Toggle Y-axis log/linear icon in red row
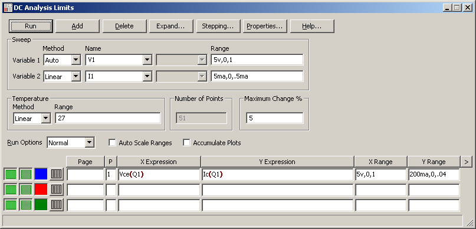The width and height of the screenshot is (476, 229). click(26, 189)
